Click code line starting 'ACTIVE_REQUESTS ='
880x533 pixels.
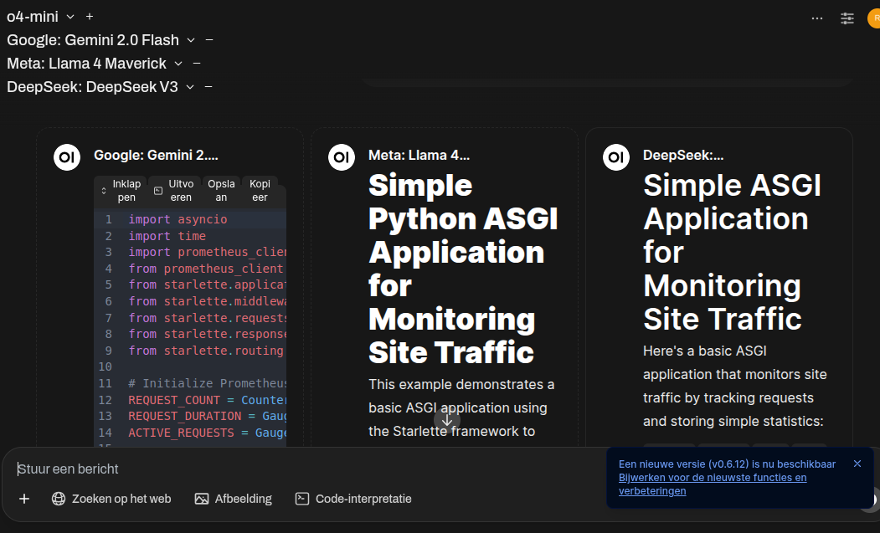point(207,433)
